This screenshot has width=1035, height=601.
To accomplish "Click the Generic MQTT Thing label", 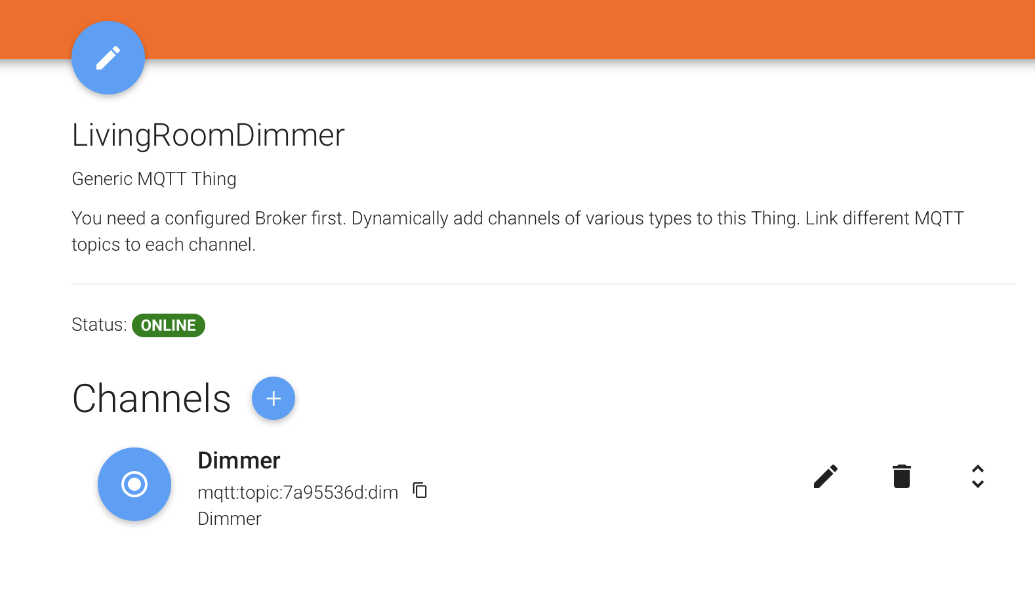I will click(154, 179).
